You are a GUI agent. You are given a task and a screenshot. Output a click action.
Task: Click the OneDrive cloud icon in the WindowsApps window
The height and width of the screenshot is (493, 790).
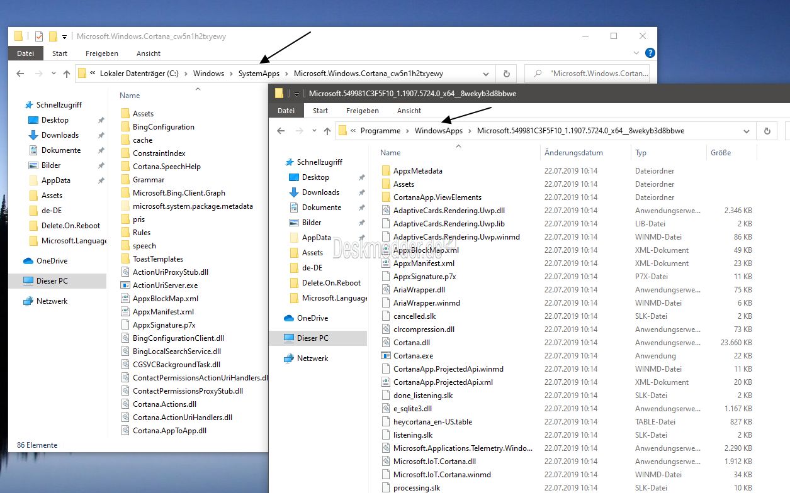pos(289,318)
